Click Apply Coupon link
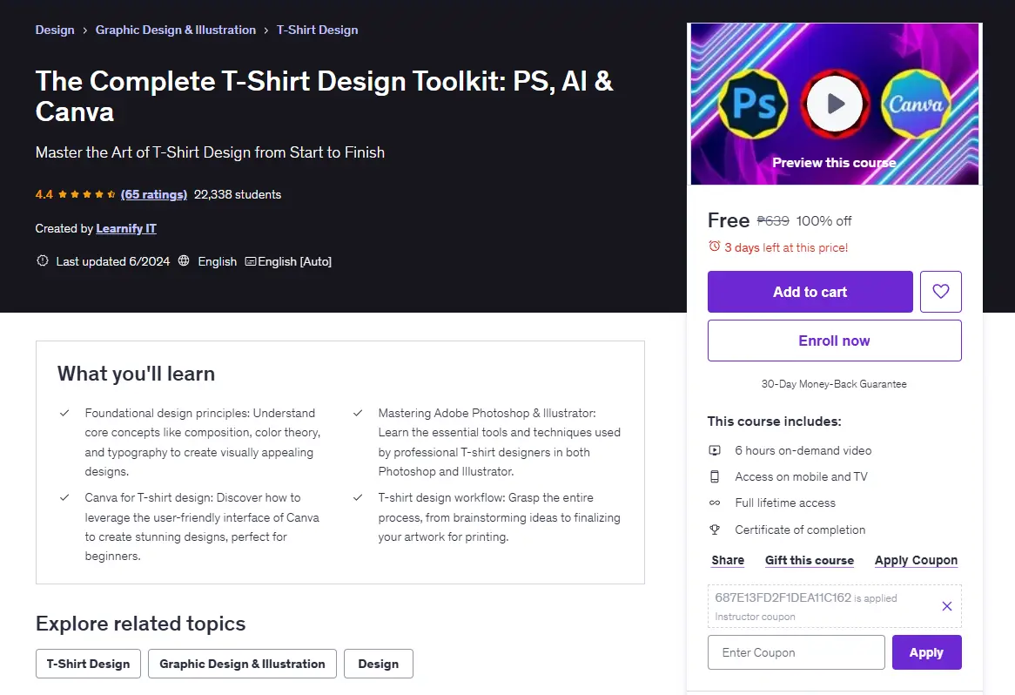Image resolution: width=1015 pixels, height=695 pixels. coord(916,560)
